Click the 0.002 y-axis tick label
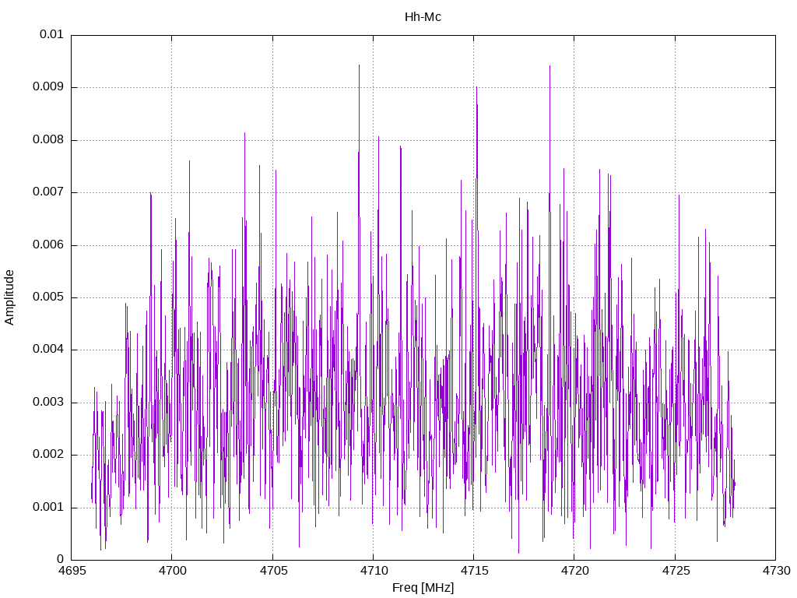This screenshot has height=598, width=797. (48, 455)
